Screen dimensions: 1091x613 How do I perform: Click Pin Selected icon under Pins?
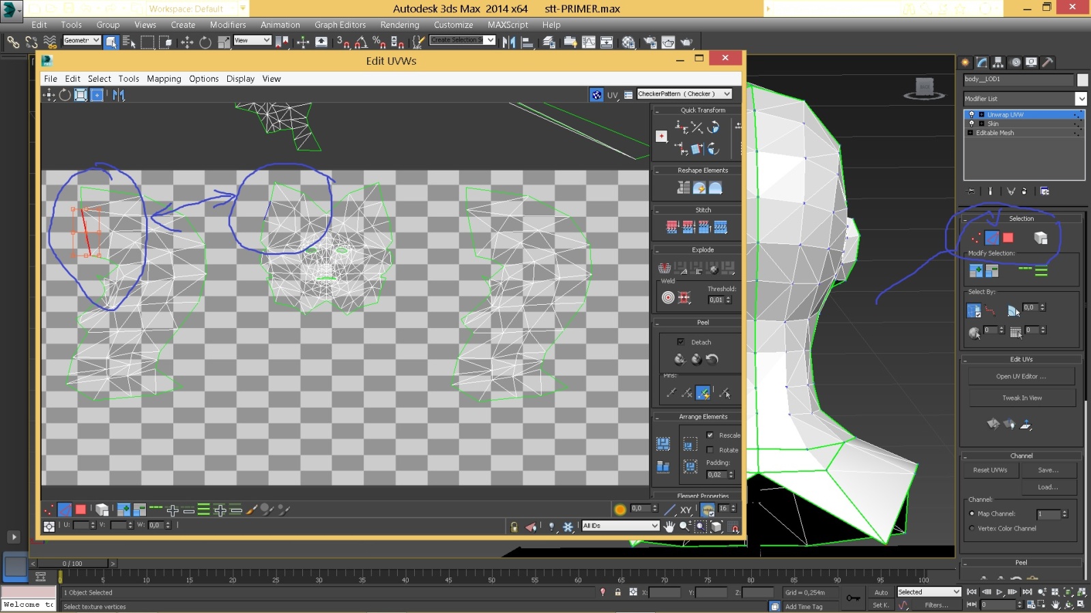(x=671, y=393)
